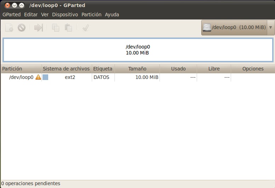Click the Partición column header
The width and height of the screenshot is (275, 188).
point(21,69)
